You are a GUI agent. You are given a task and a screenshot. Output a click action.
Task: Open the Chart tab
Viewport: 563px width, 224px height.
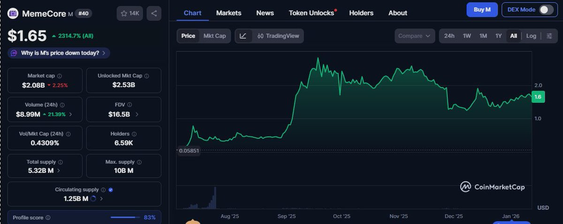coord(192,13)
